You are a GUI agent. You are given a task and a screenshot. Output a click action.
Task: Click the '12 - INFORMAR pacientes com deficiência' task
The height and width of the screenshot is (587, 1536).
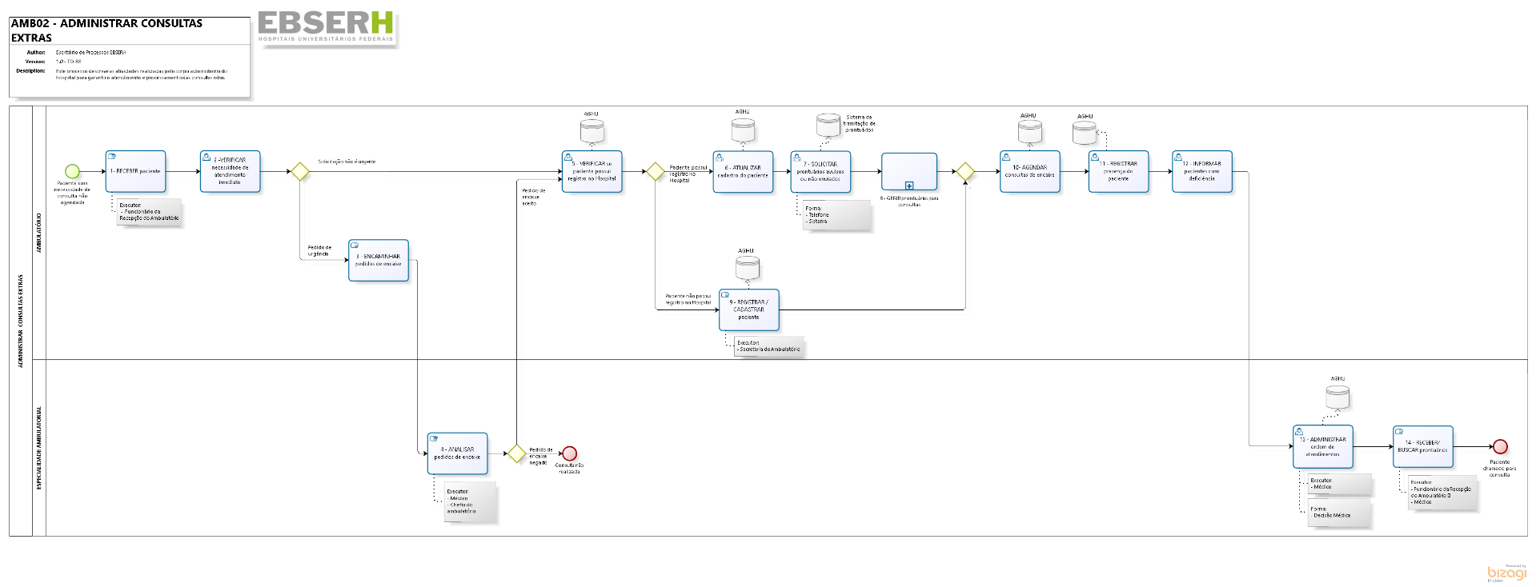coord(1201,171)
